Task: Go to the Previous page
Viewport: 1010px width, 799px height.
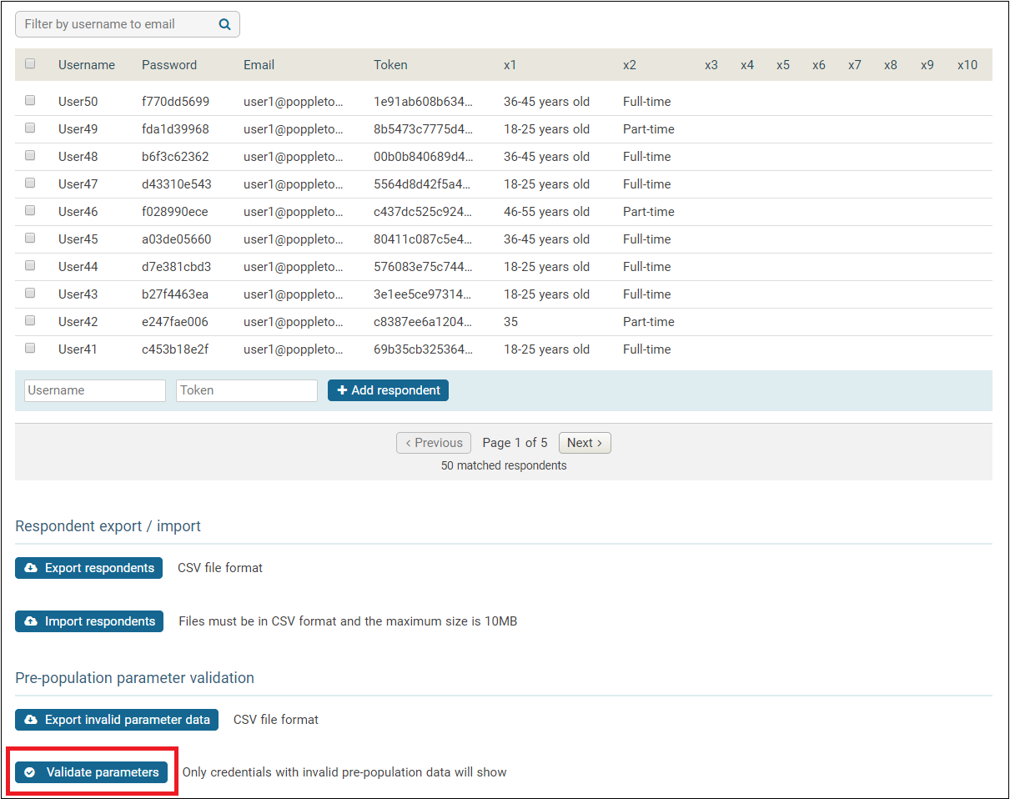Action: click(434, 443)
